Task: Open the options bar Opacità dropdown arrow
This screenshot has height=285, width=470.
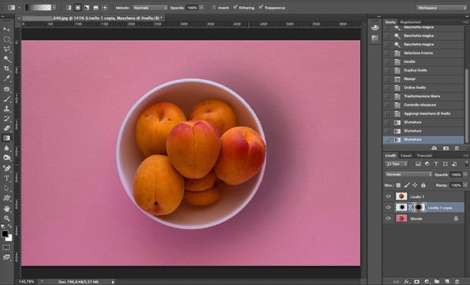Action: coord(201,8)
